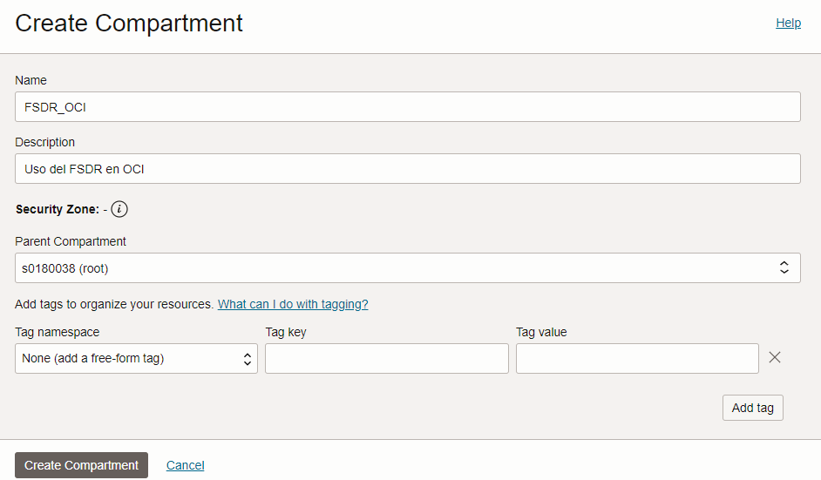Click into the Tag value field
821x480 pixels.
point(637,359)
